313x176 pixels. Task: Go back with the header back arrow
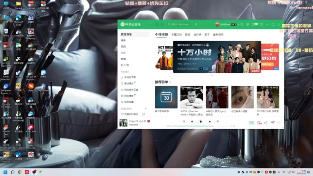coord(157,25)
